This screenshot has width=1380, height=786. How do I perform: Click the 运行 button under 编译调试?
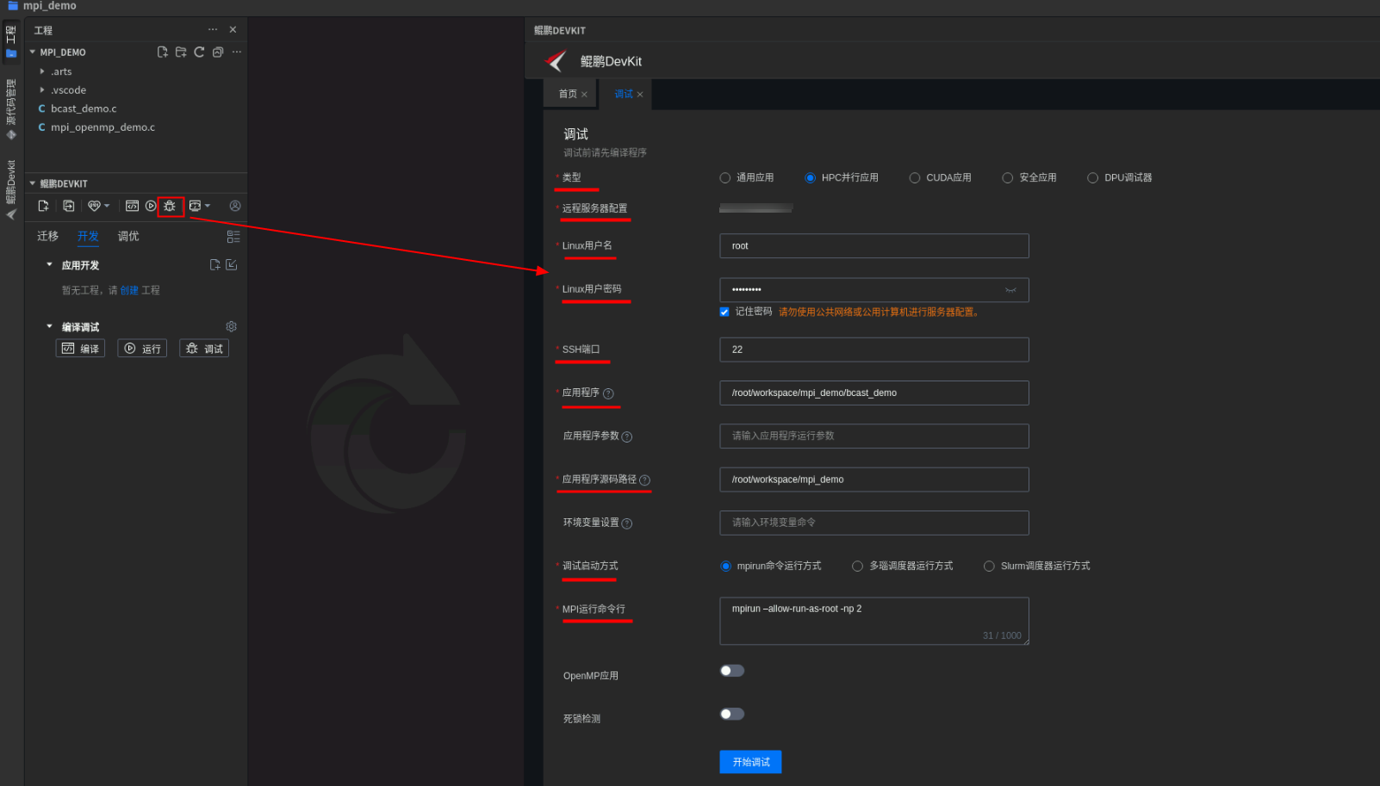(142, 349)
